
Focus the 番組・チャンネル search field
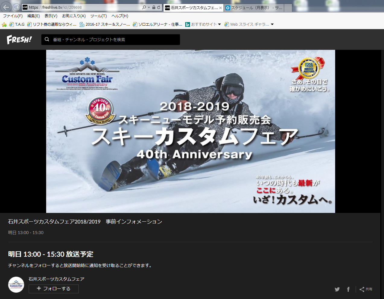pyautogui.click(x=111, y=40)
